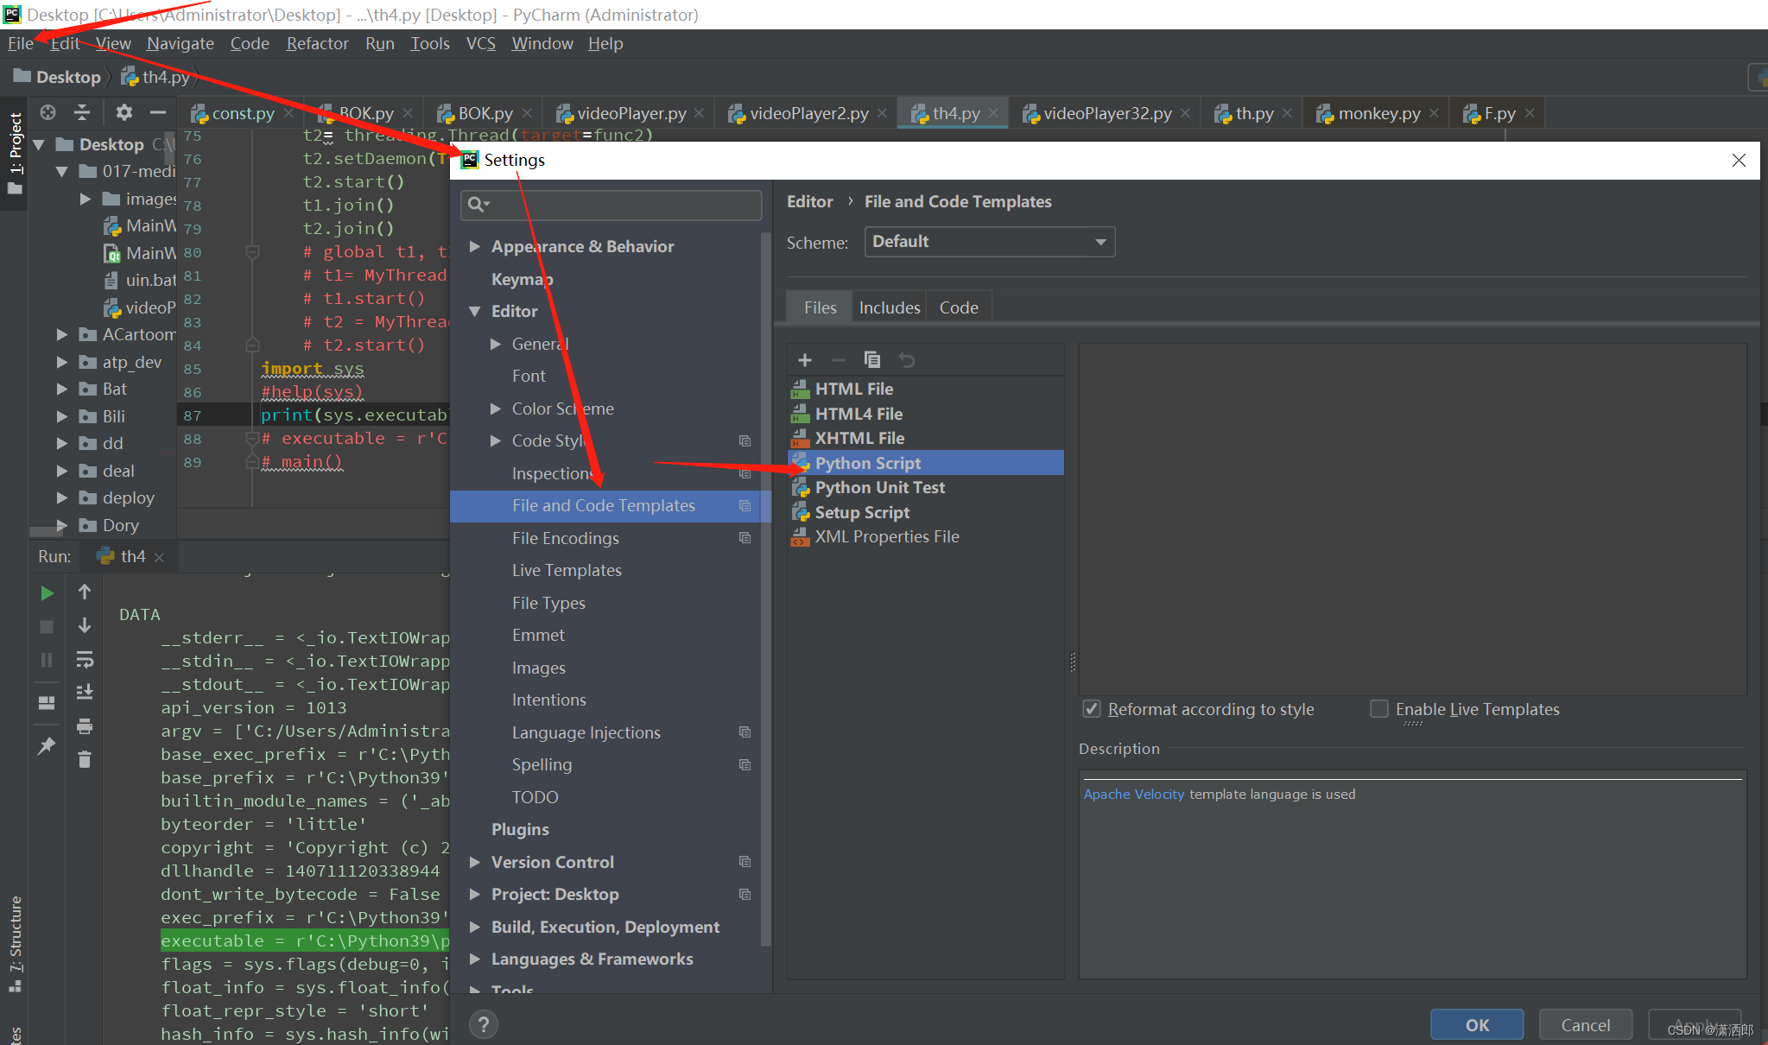1768x1045 pixels.
Task: Enable Live Templates checkbox
Action: [x=1379, y=709]
